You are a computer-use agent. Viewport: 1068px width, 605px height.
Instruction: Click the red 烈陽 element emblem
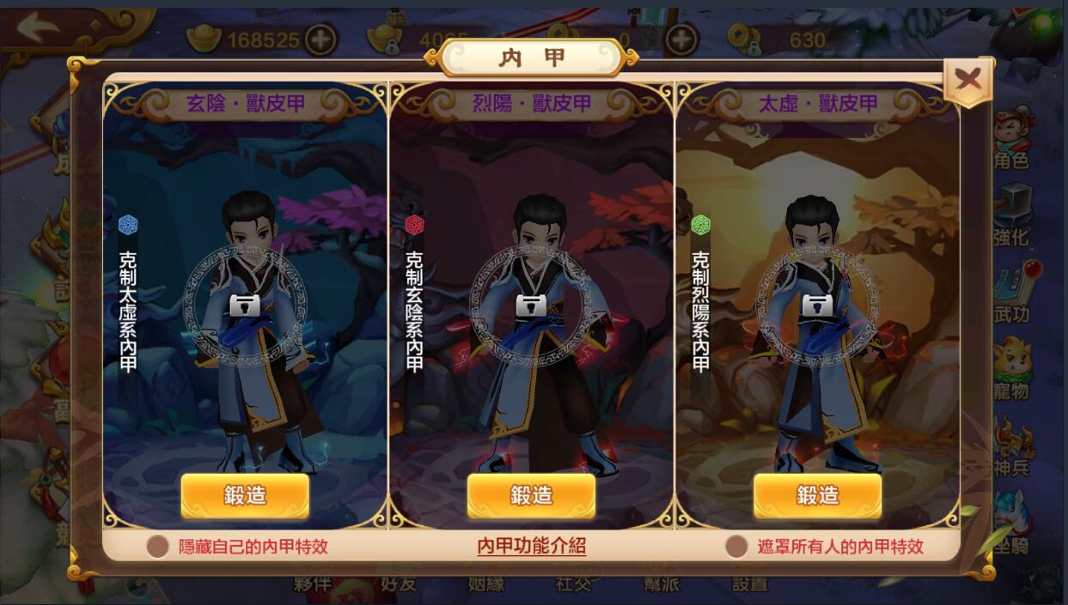(x=415, y=225)
